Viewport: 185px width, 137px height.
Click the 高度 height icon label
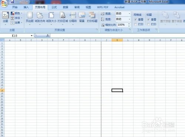(x=106, y=19)
